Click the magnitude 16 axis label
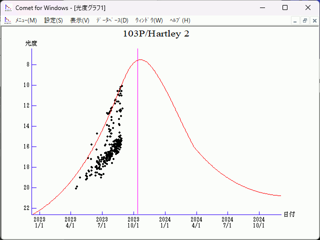 pyautogui.click(x=26, y=146)
